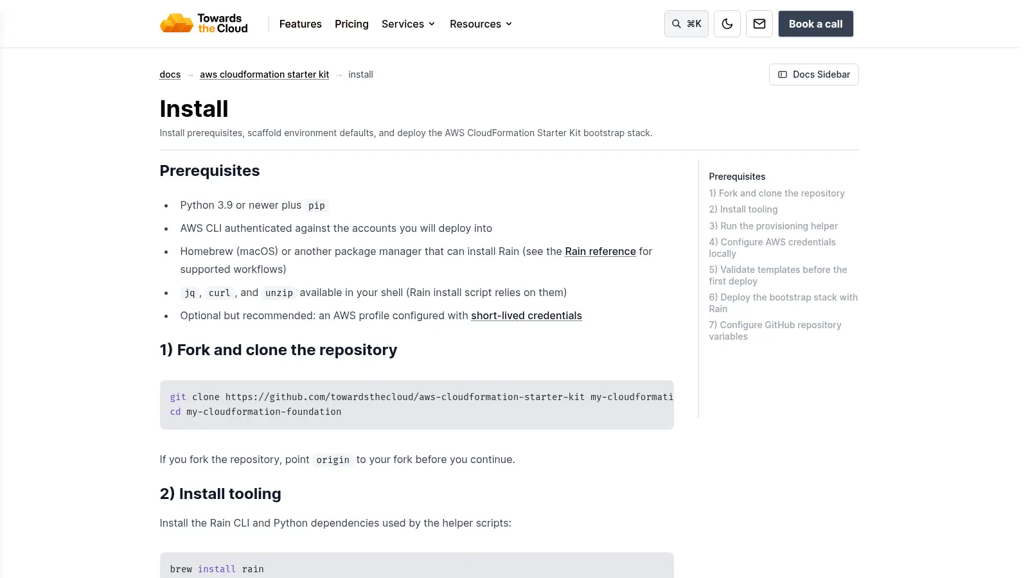The height and width of the screenshot is (578, 1028).
Task: Expand the Resources dropdown
Action: (x=481, y=24)
